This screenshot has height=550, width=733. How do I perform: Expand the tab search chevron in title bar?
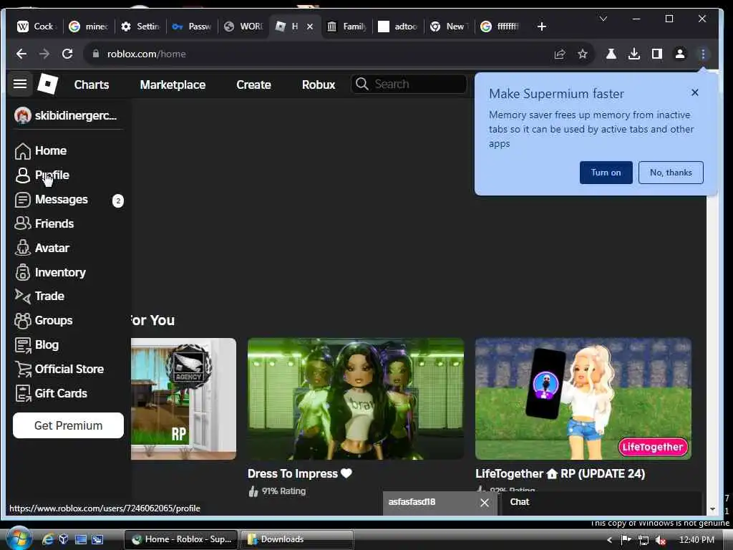click(603, 19)
